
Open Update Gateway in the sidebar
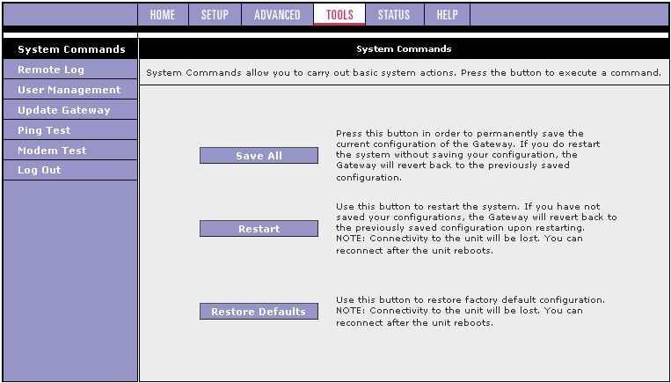(70, 110)
